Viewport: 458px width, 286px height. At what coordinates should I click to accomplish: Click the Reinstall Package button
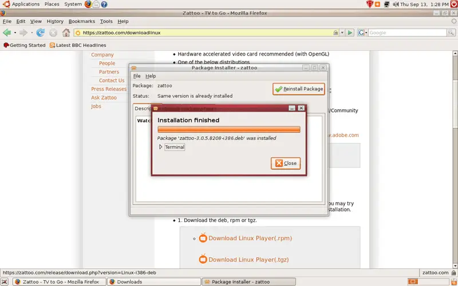(299, 89)
